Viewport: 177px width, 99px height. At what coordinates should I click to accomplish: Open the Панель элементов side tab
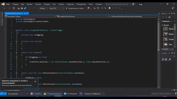click(2, 19)
